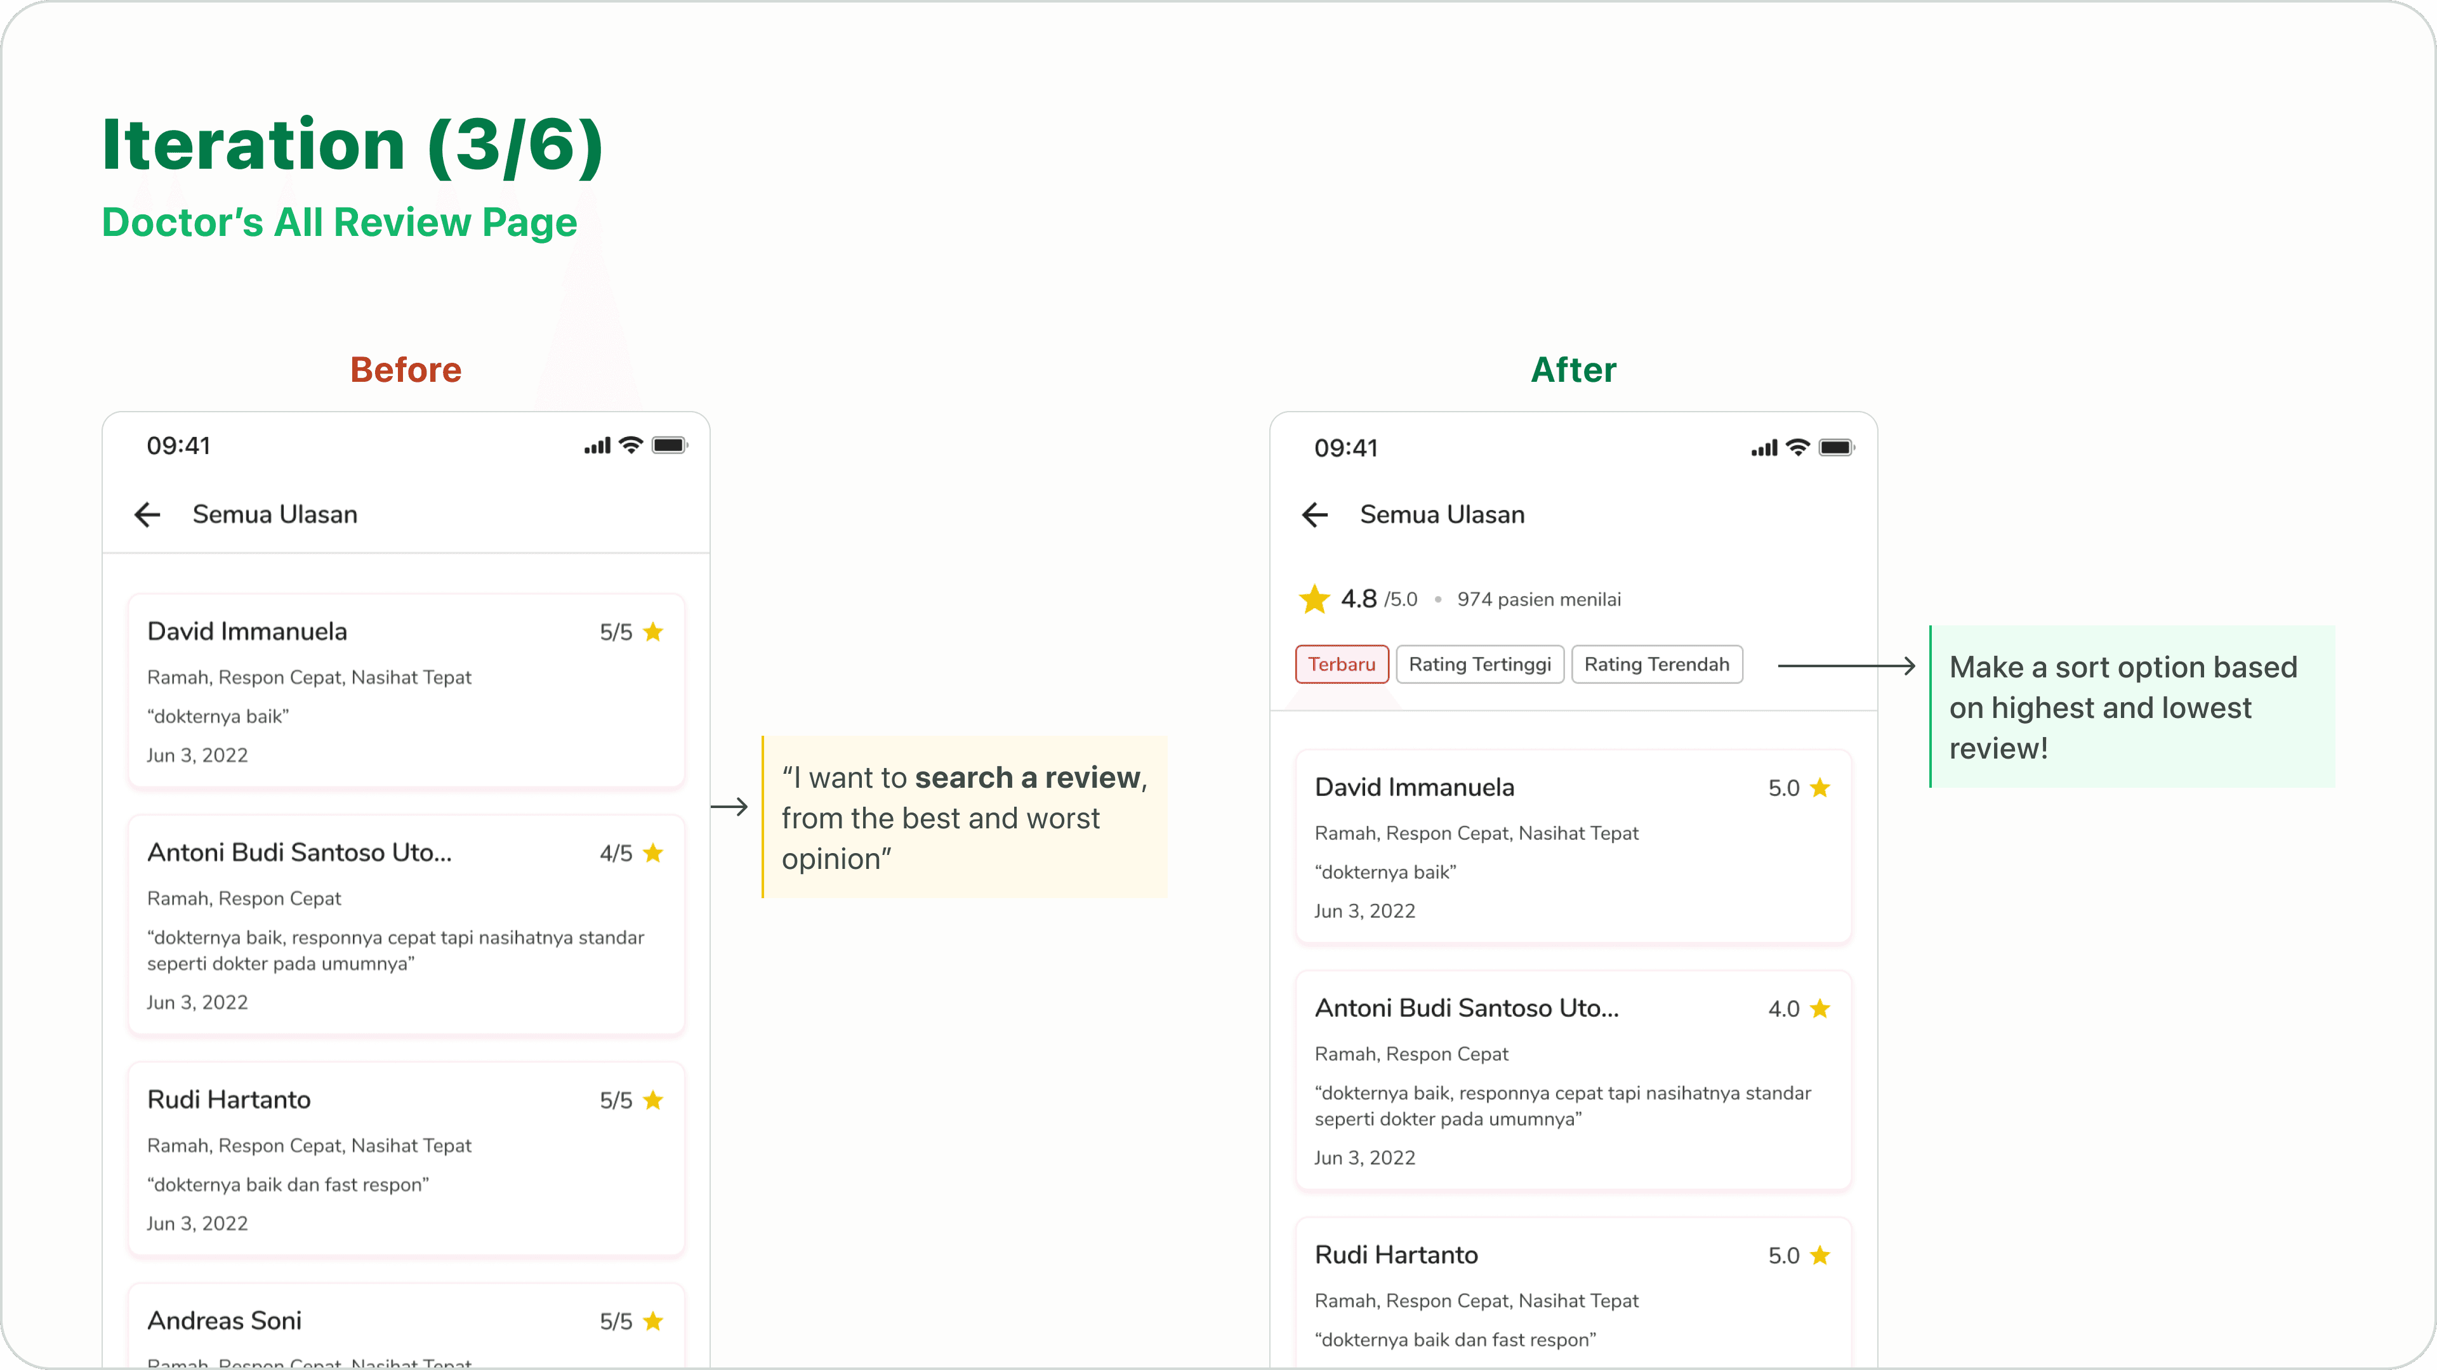Click Rudi Hartanto name in Before screen

[229, 1100]
